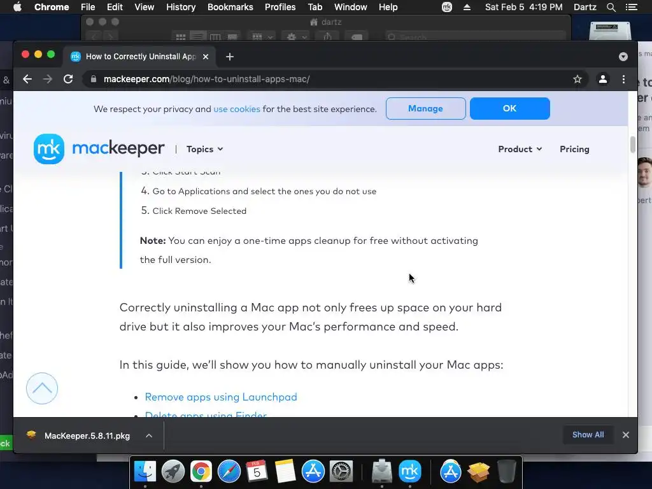Open the Window menu
This screenshot has width=652, height=489.
351,7
